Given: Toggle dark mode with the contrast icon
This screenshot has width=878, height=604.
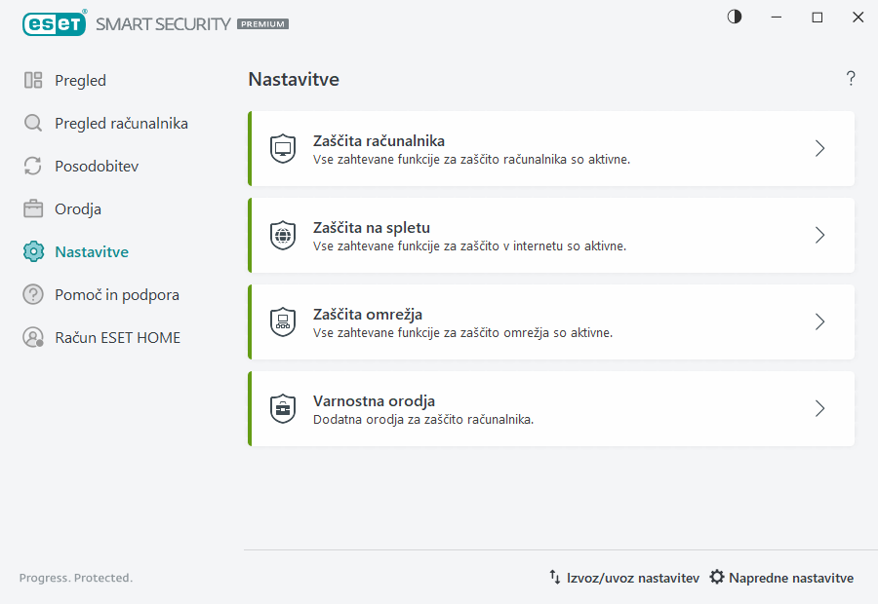Looking at the screenshot, I should click(734, 17).
